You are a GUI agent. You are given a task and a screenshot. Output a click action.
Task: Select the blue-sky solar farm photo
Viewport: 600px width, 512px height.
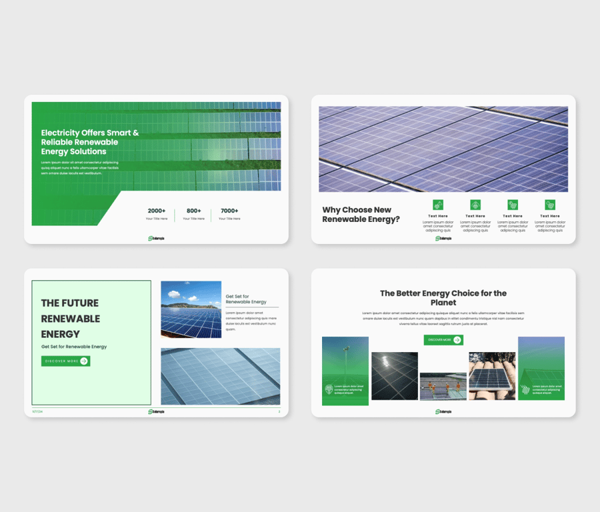point(191,309)
